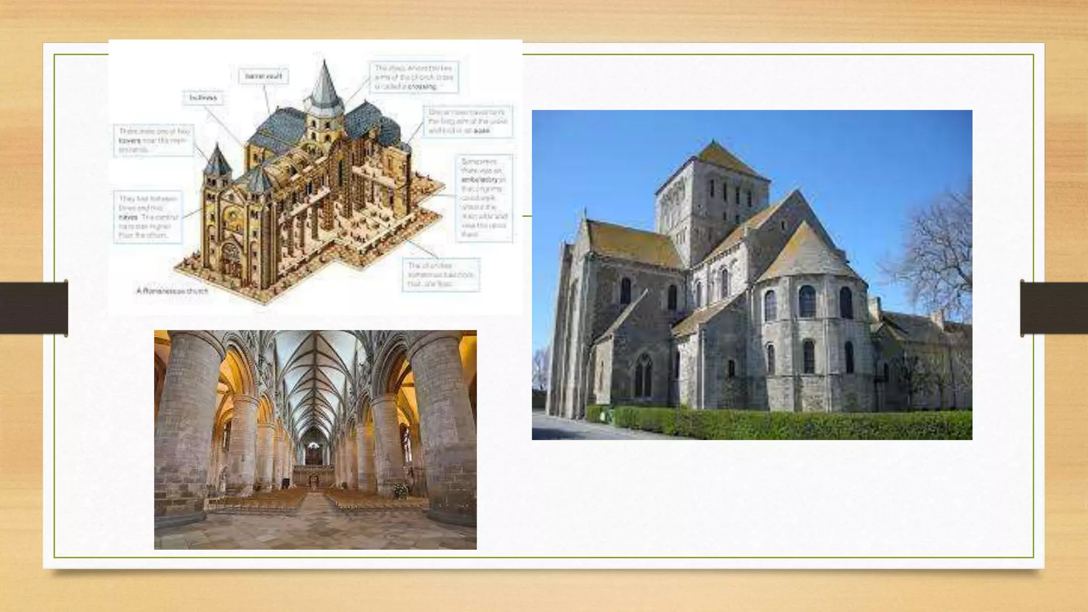1088x612 pixels.
Task: Click the church cutaway diagram image
Action: coord(315,178)
